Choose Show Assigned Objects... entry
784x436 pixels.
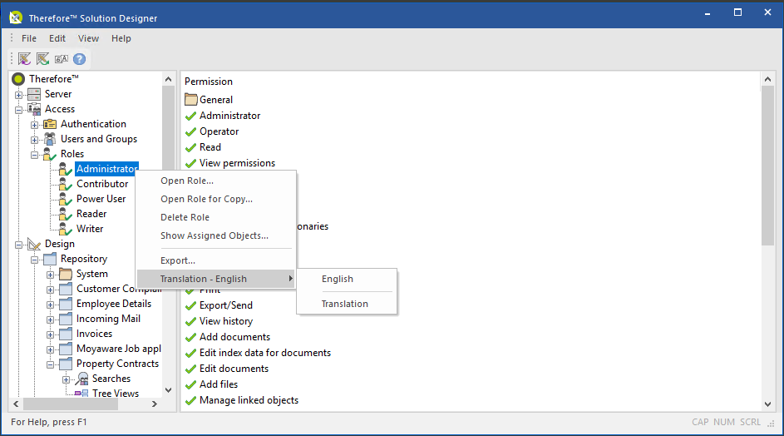coord(216,235)
